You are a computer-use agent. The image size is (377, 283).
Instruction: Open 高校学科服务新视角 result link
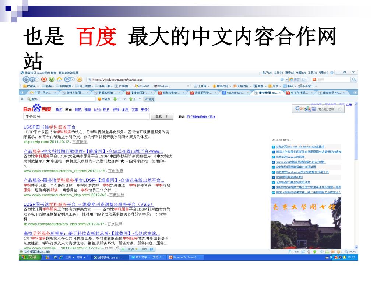91,233
